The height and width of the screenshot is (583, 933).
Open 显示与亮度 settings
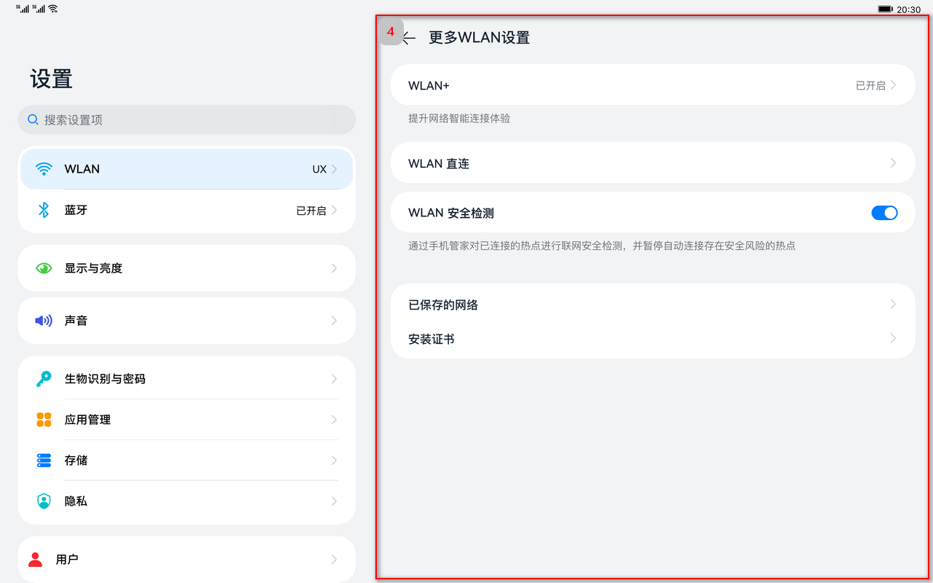point(187,268)
